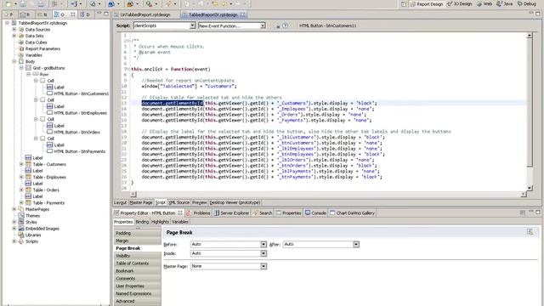
Task: Open the Web perspective
Action: [x=484, y=3]
